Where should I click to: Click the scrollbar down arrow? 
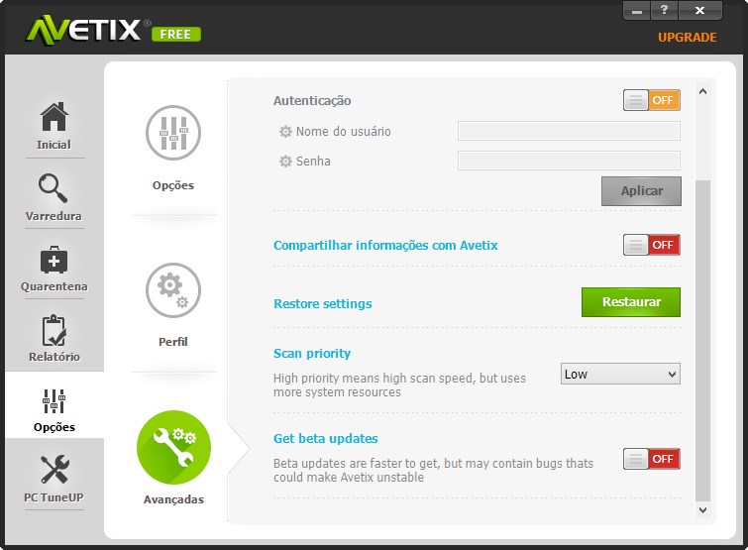[702, 510]
